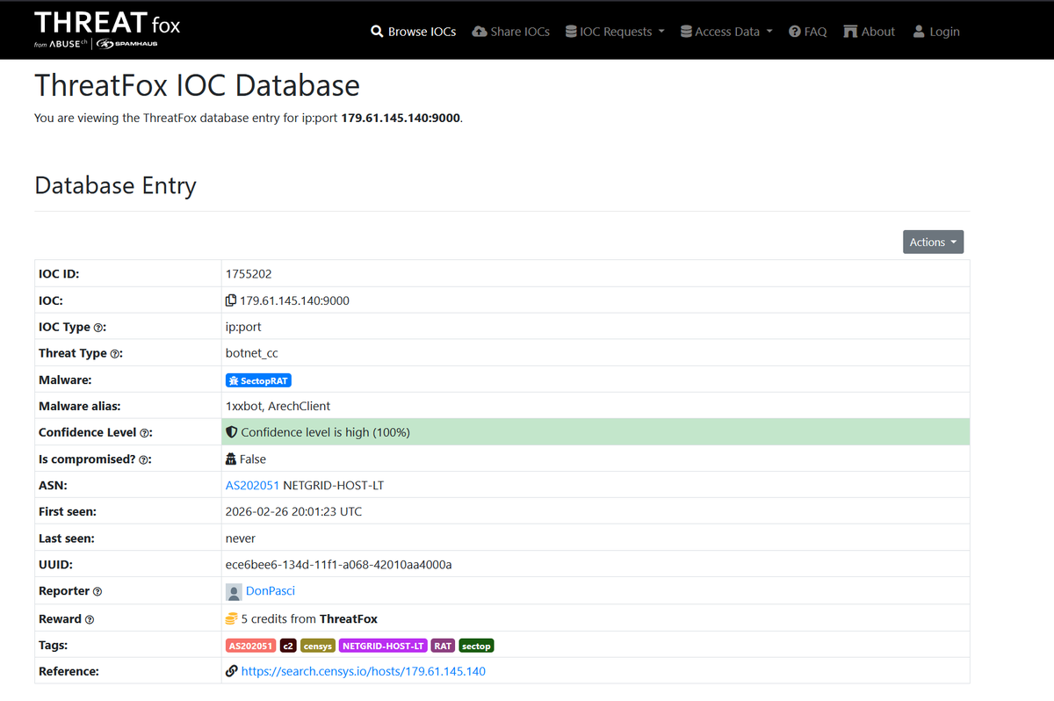1054x701 pixels.
Task: Click the help icon next to Reward
Action: [x=90, y=619]
